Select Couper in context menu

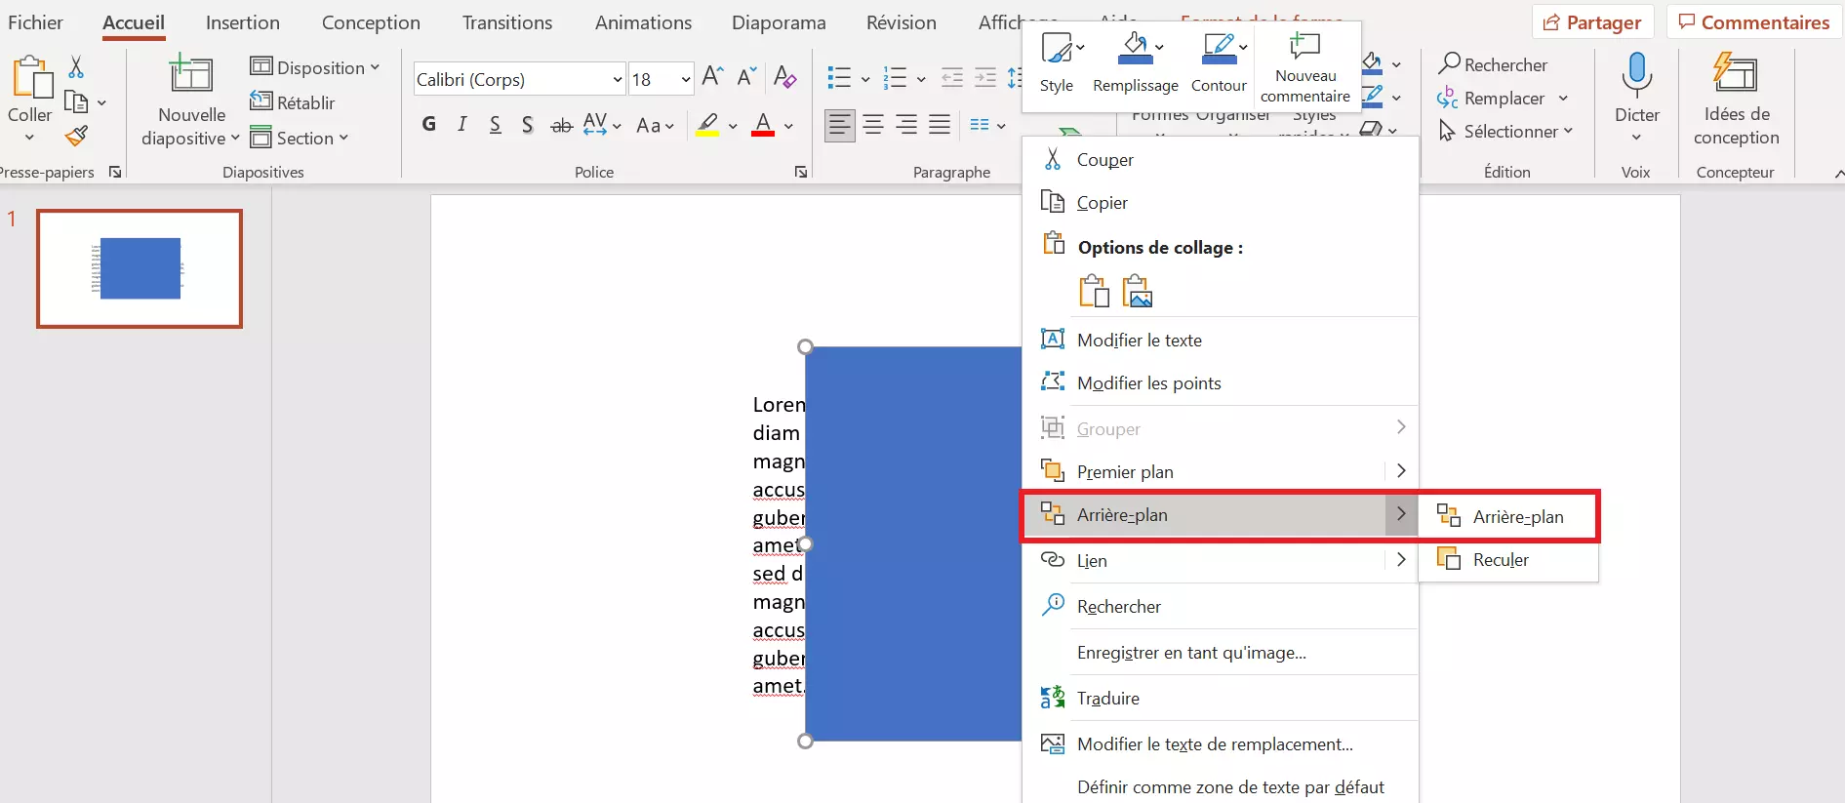[1220, 159]
